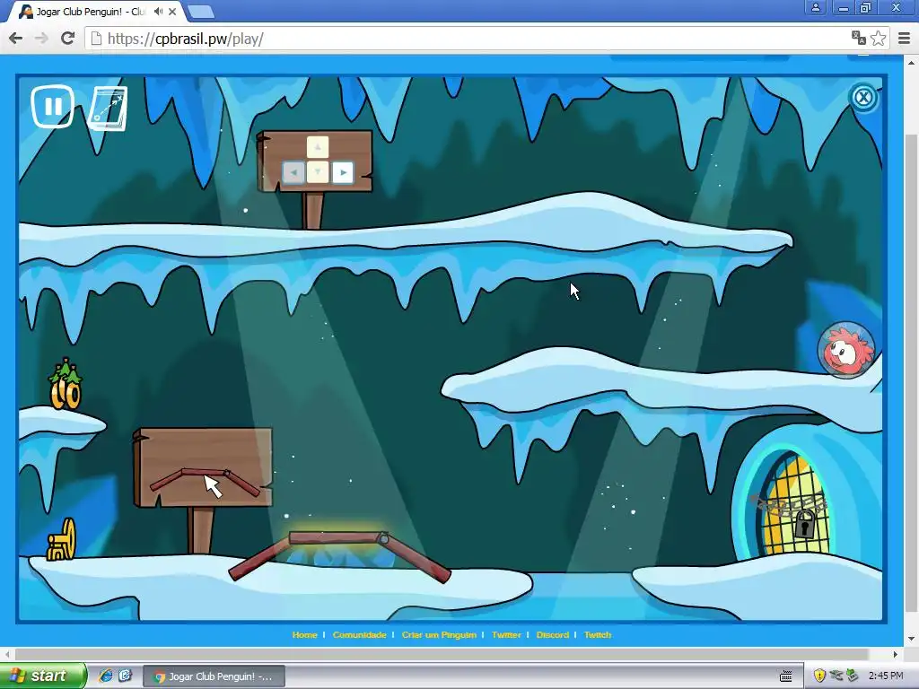Click the Jogar Club Penguin taskbar button
The image size is (919, 689).
pos(214,676)
